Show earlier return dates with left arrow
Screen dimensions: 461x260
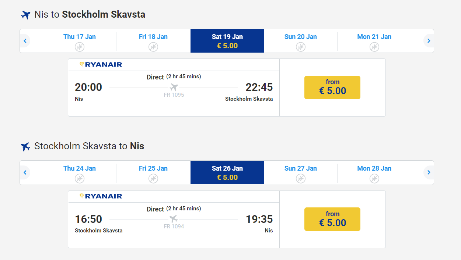point(25,172)
